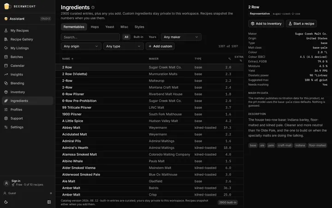Viewport: 332px width, 208px height.
Task: Open the Any type dropdown
Action: [x=124, y=46]
